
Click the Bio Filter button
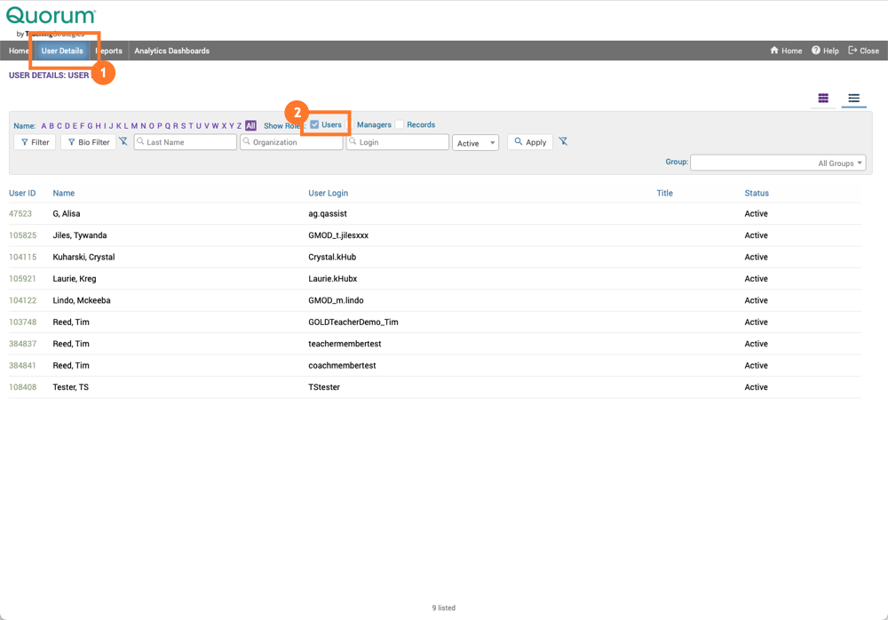tap(88, 142)
